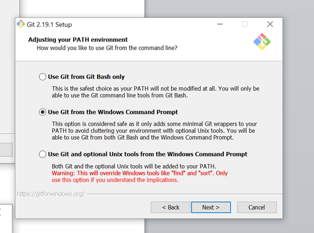Minimize the Git Setup window

[220, 24]
